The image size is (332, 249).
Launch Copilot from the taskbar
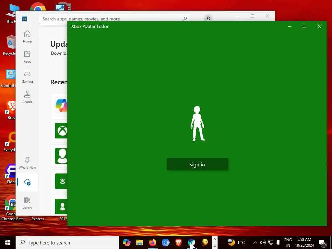127,242
